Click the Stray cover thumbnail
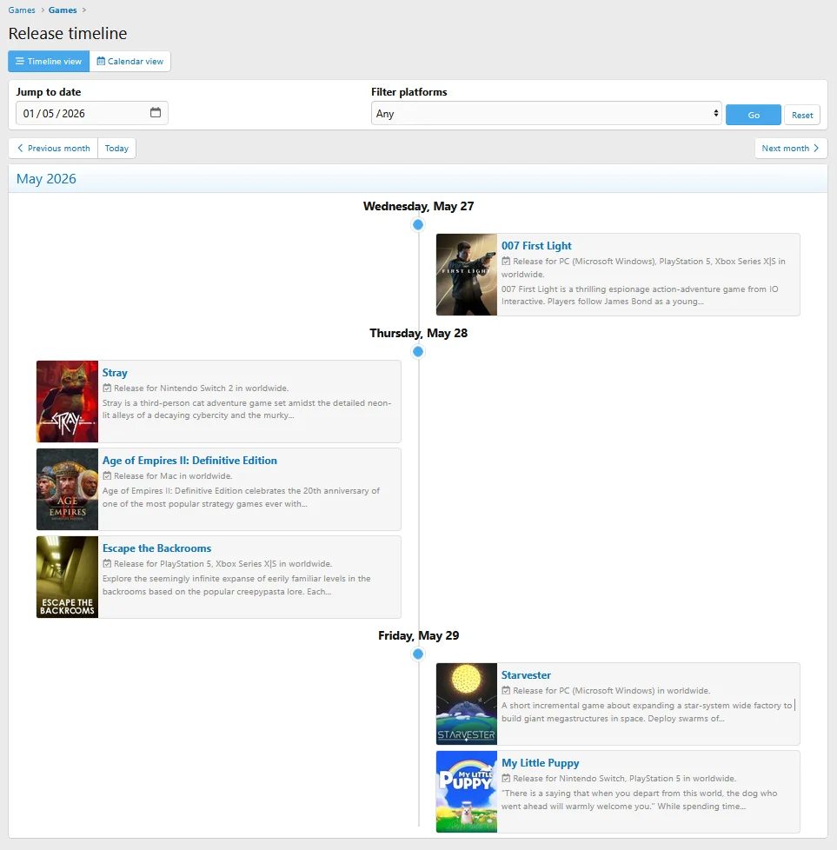 (67, 402)
